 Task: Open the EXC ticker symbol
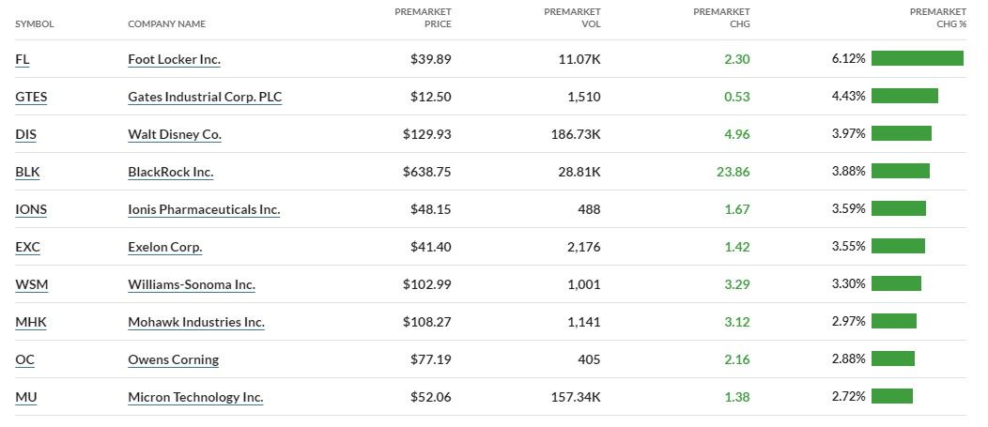(x=27, y=247)
